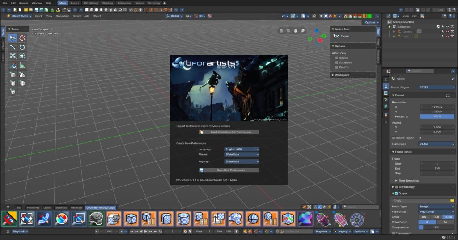This screenshot has width=458, height=240.
Task: Click the first red-crossed pencil asset thumbnail
Action: [9, 219]
